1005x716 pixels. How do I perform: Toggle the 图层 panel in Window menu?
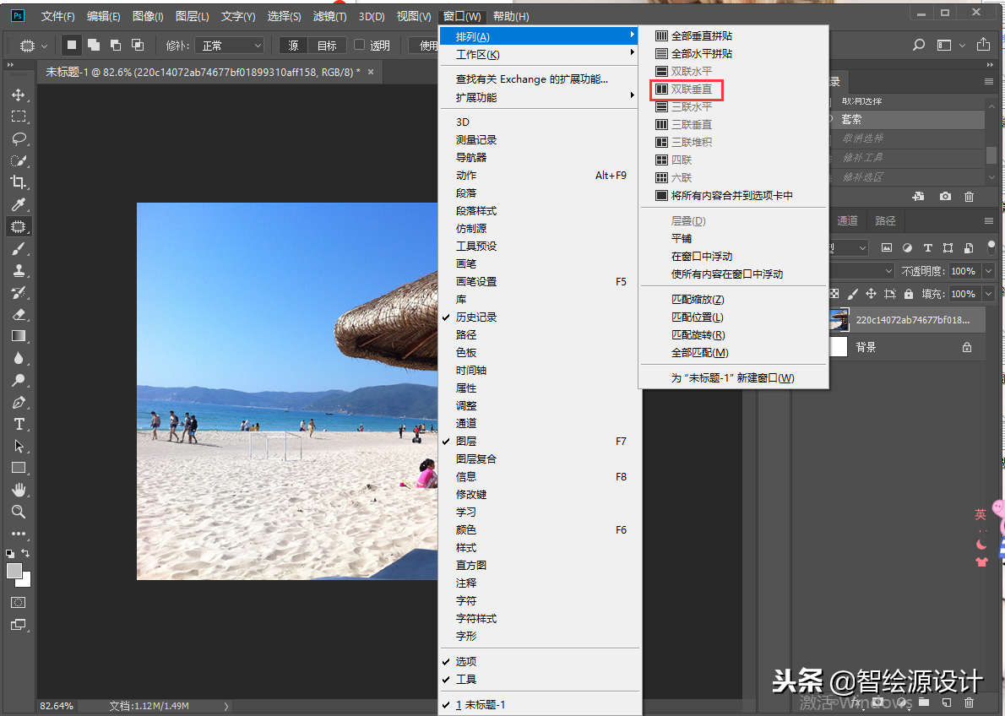point(466,442)
